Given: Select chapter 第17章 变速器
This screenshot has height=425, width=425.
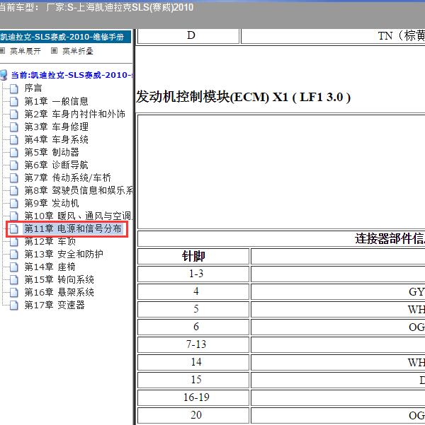Looking at the screenshot, I should [55, 305].
